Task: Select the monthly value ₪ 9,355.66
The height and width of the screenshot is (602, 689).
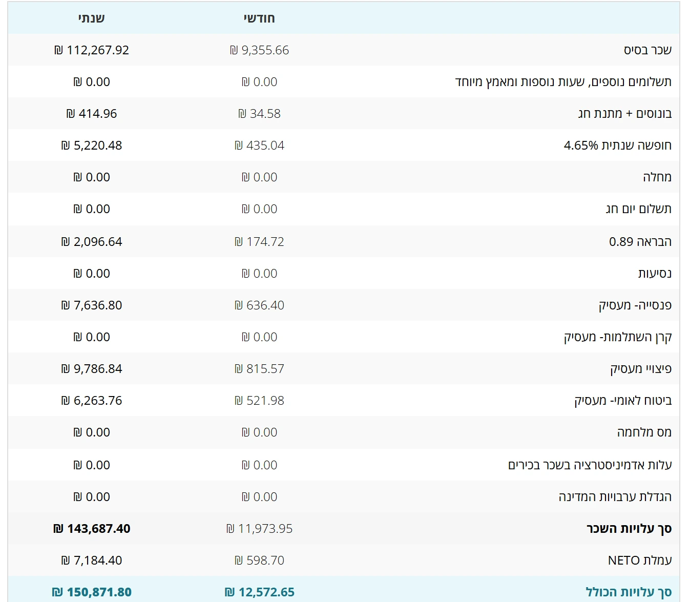Action: pos(259,50)
